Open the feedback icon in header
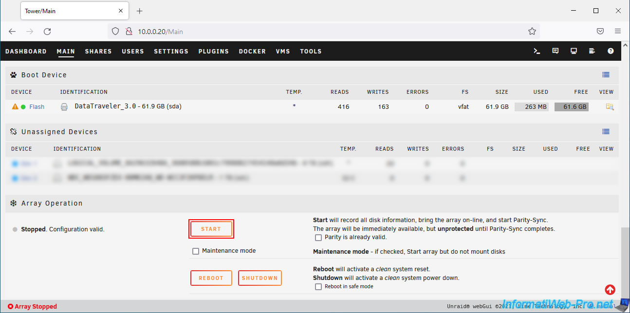 click(555, 51)
